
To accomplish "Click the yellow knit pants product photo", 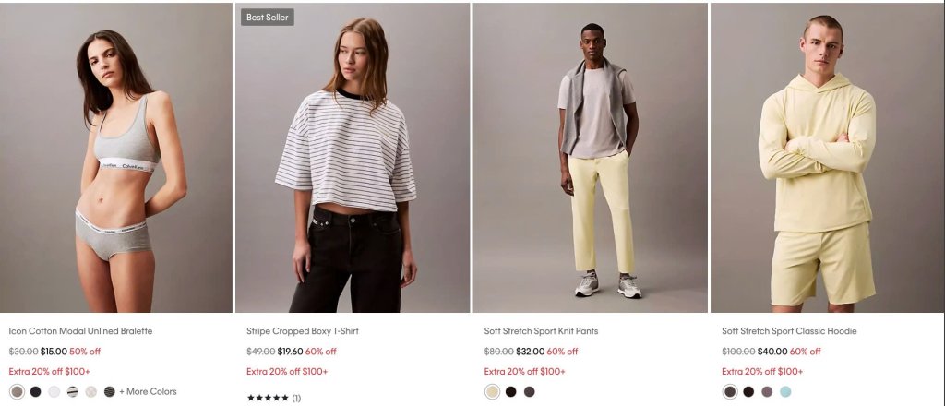I will [x=590, y=157].
